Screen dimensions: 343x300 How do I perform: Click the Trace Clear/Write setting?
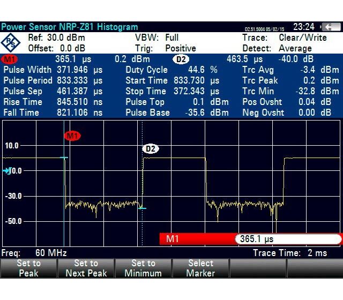[x=284, y=38]
